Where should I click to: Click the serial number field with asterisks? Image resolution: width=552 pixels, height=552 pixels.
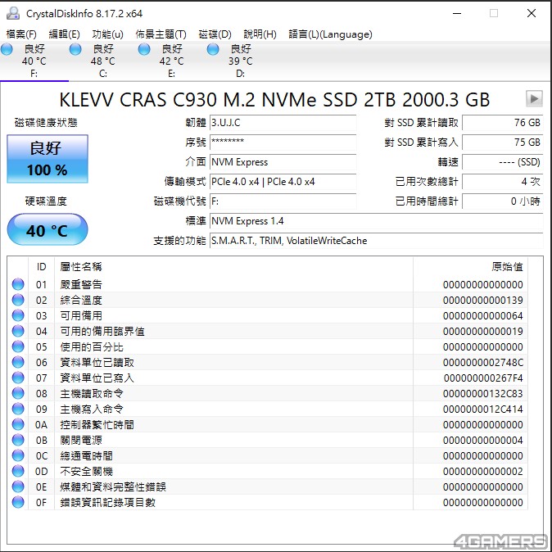283,143
